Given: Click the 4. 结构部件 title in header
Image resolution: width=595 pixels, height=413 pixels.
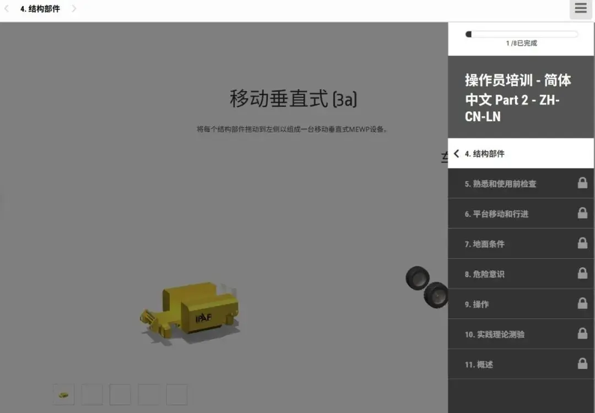Looking at the screenshot, I should pos(40,9).
